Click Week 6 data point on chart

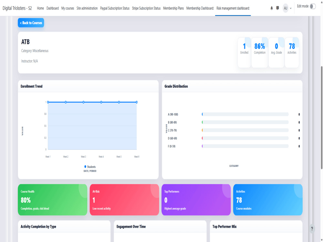tap(137, 102)
